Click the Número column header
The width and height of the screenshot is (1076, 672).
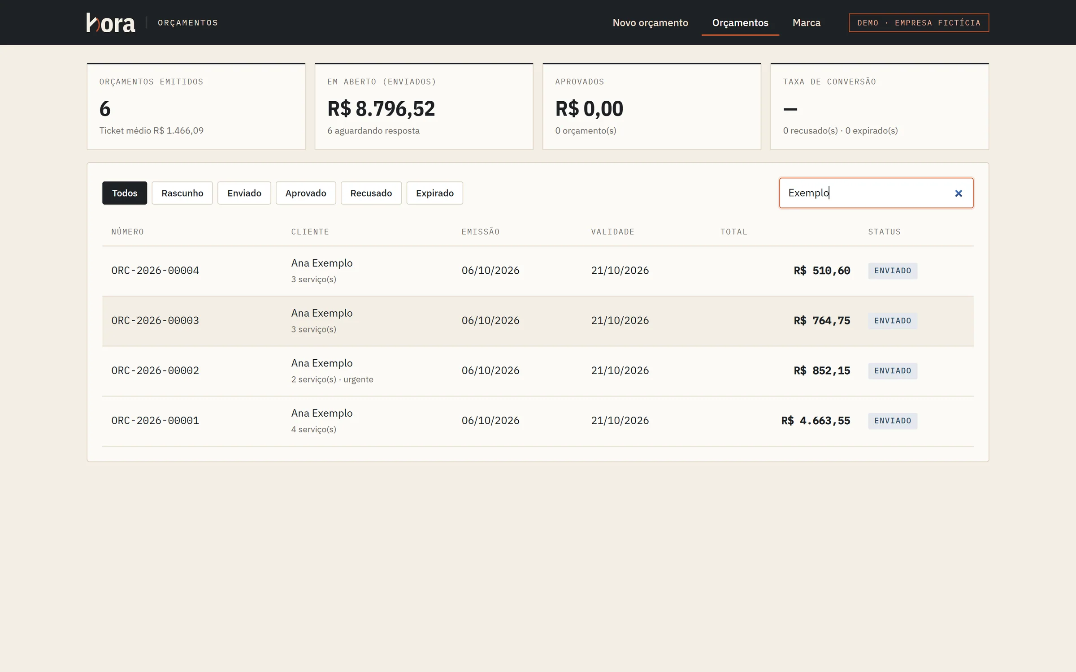pyautogui.click(x=128, y=232)
